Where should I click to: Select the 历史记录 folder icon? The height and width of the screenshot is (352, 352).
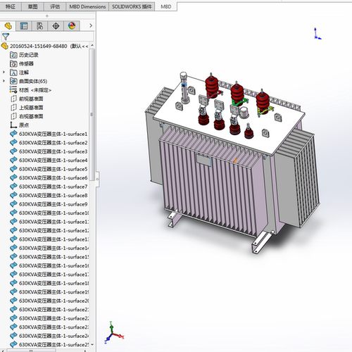click(x=13, y=55)
